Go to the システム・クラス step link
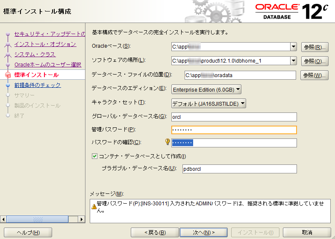This screenshot has height=239, width=335. point(35,55)
